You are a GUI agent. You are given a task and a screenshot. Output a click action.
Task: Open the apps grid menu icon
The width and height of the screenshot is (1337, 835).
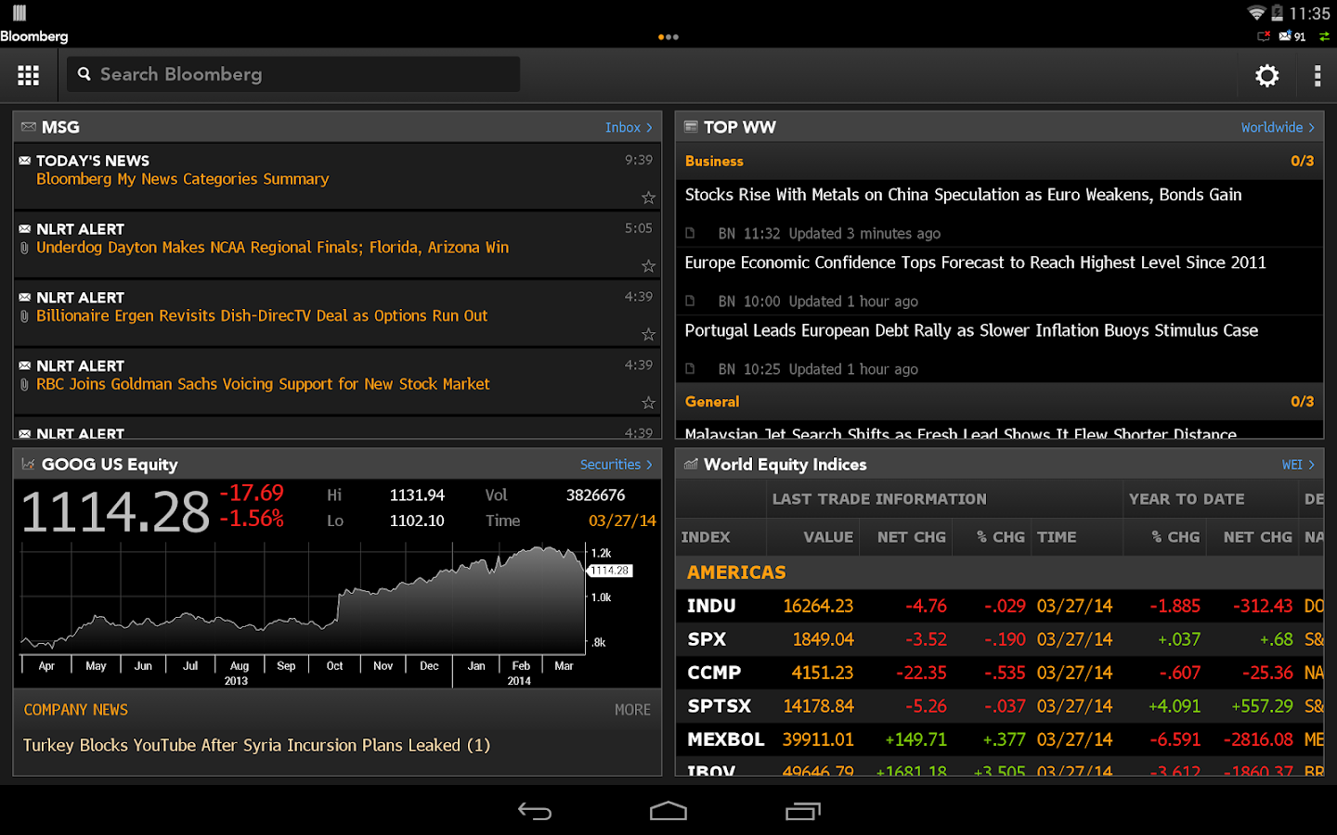point(28,75)
